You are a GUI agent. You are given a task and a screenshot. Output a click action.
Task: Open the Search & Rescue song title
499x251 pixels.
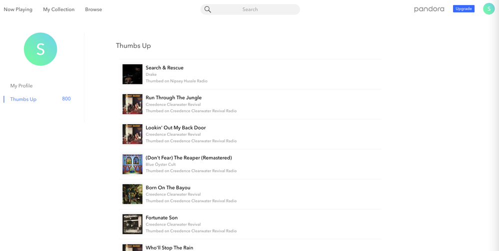(x=164, y=68)
